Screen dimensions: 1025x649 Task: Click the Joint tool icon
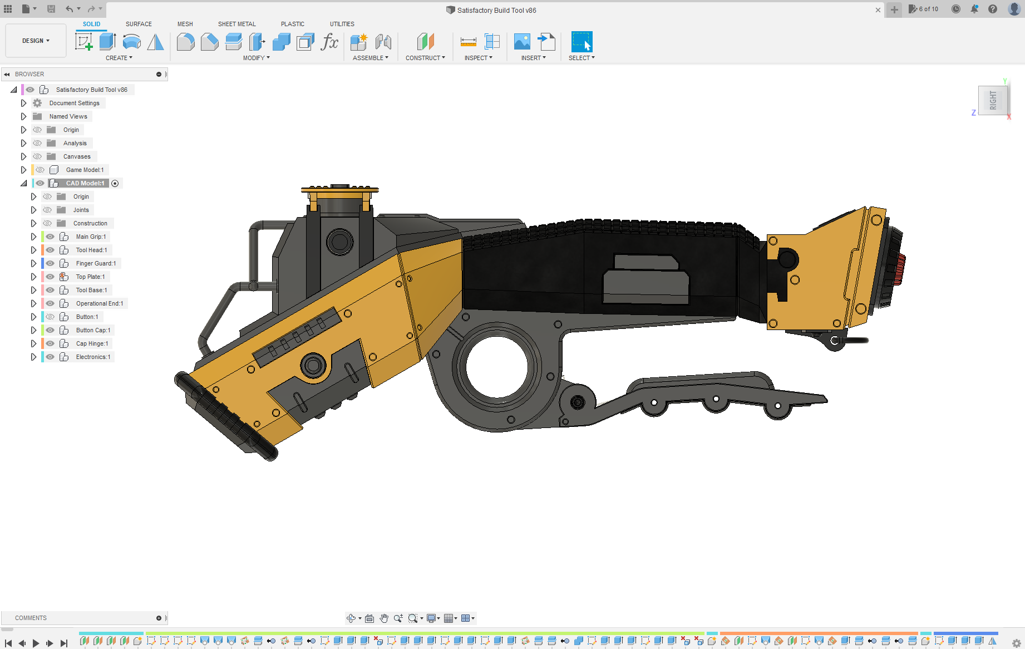click(383, 42)
